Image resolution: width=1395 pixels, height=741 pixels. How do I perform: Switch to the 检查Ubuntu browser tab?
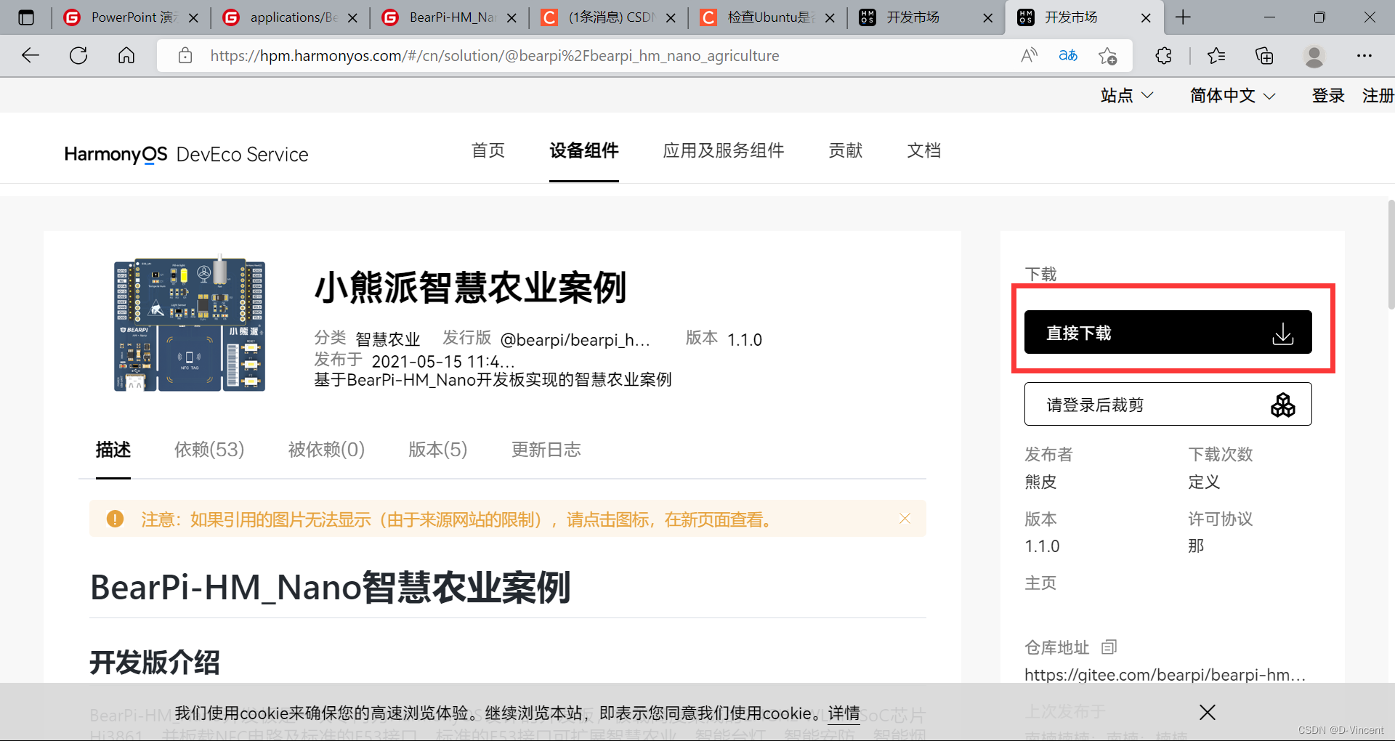(768, 17)
